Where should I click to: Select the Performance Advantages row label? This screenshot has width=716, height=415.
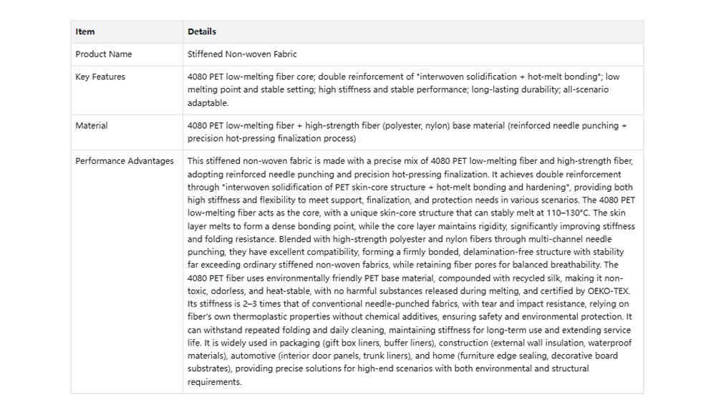[x=125, y=161]
